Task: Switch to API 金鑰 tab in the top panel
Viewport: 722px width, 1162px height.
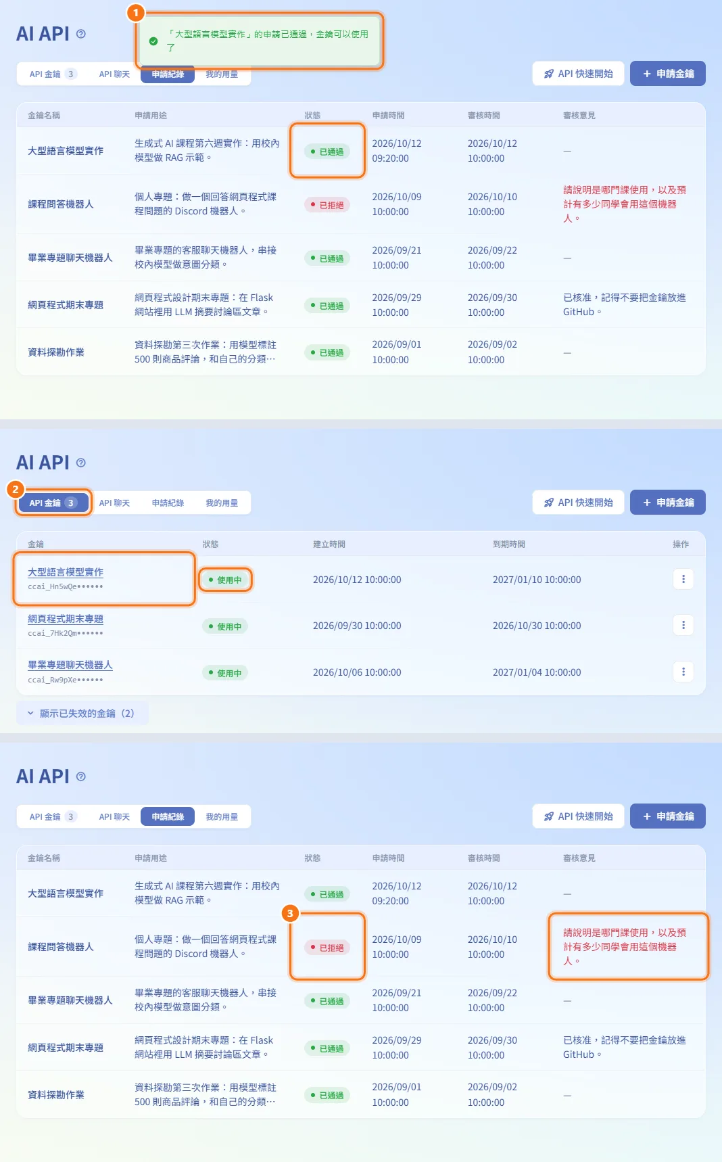Action: (53, 74)
